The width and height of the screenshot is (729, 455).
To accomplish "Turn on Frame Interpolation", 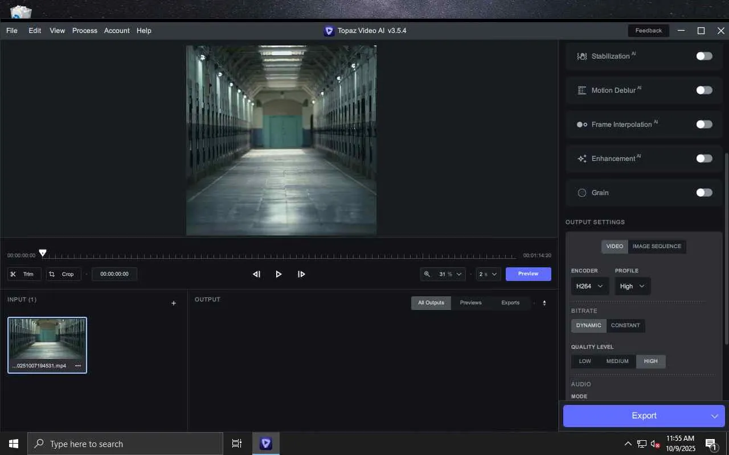I will 704,125.
